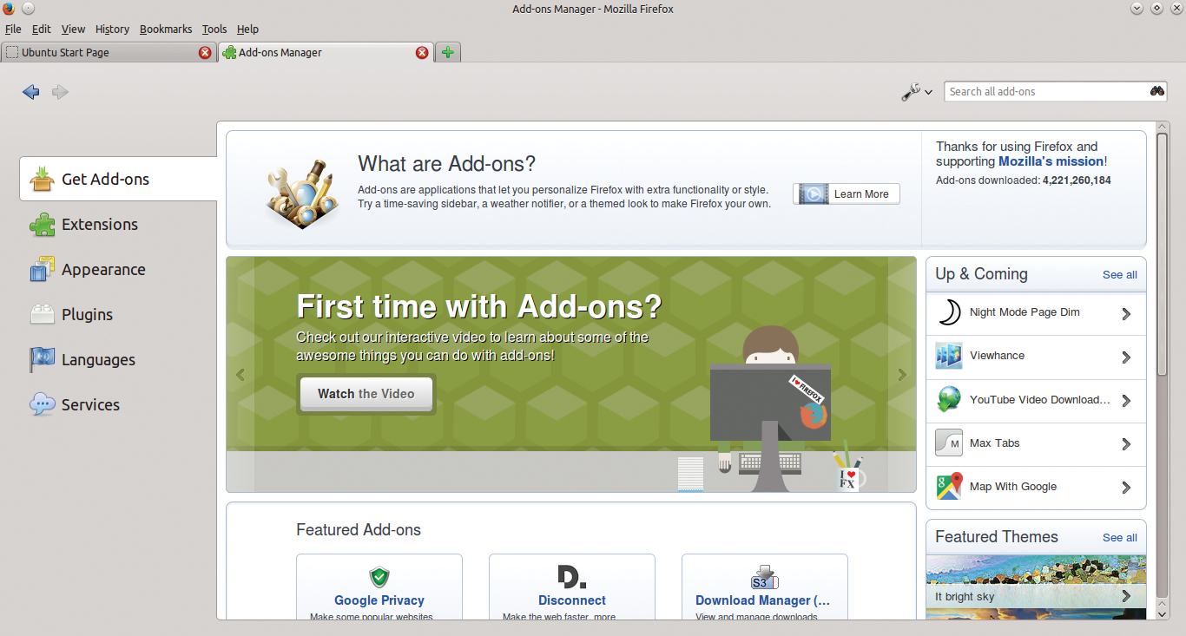Click the binoculars search icon
Image resolution: width=1186 pixels, height=636 pixels.
pyautogui.click(x=1157, y=91)
